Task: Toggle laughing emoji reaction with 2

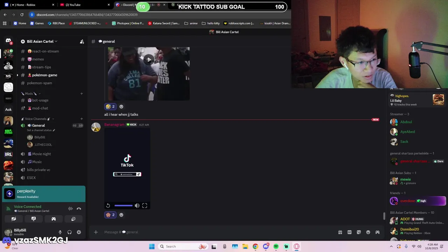Action: pyautogui.click(x=110, y=106)
